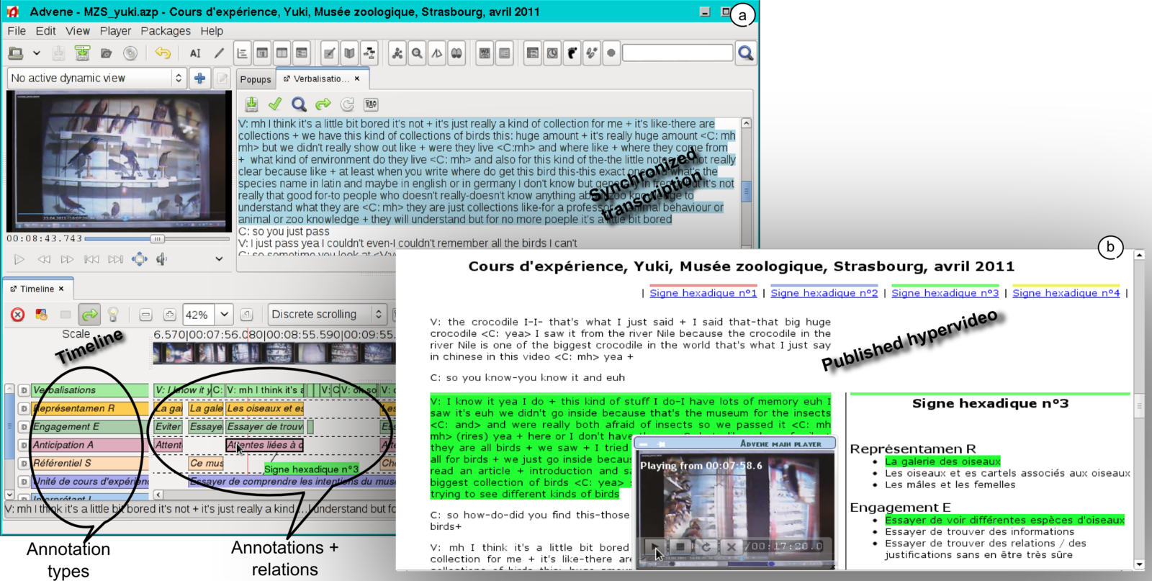The image size is (1152, 581).
Task: Click the select video file folder icon
Action: click(106, 53)
